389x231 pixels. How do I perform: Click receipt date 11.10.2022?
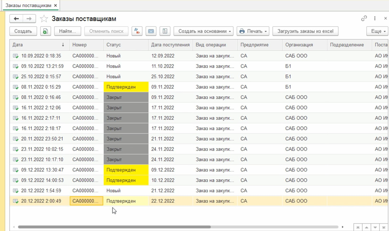pos(163,67)
